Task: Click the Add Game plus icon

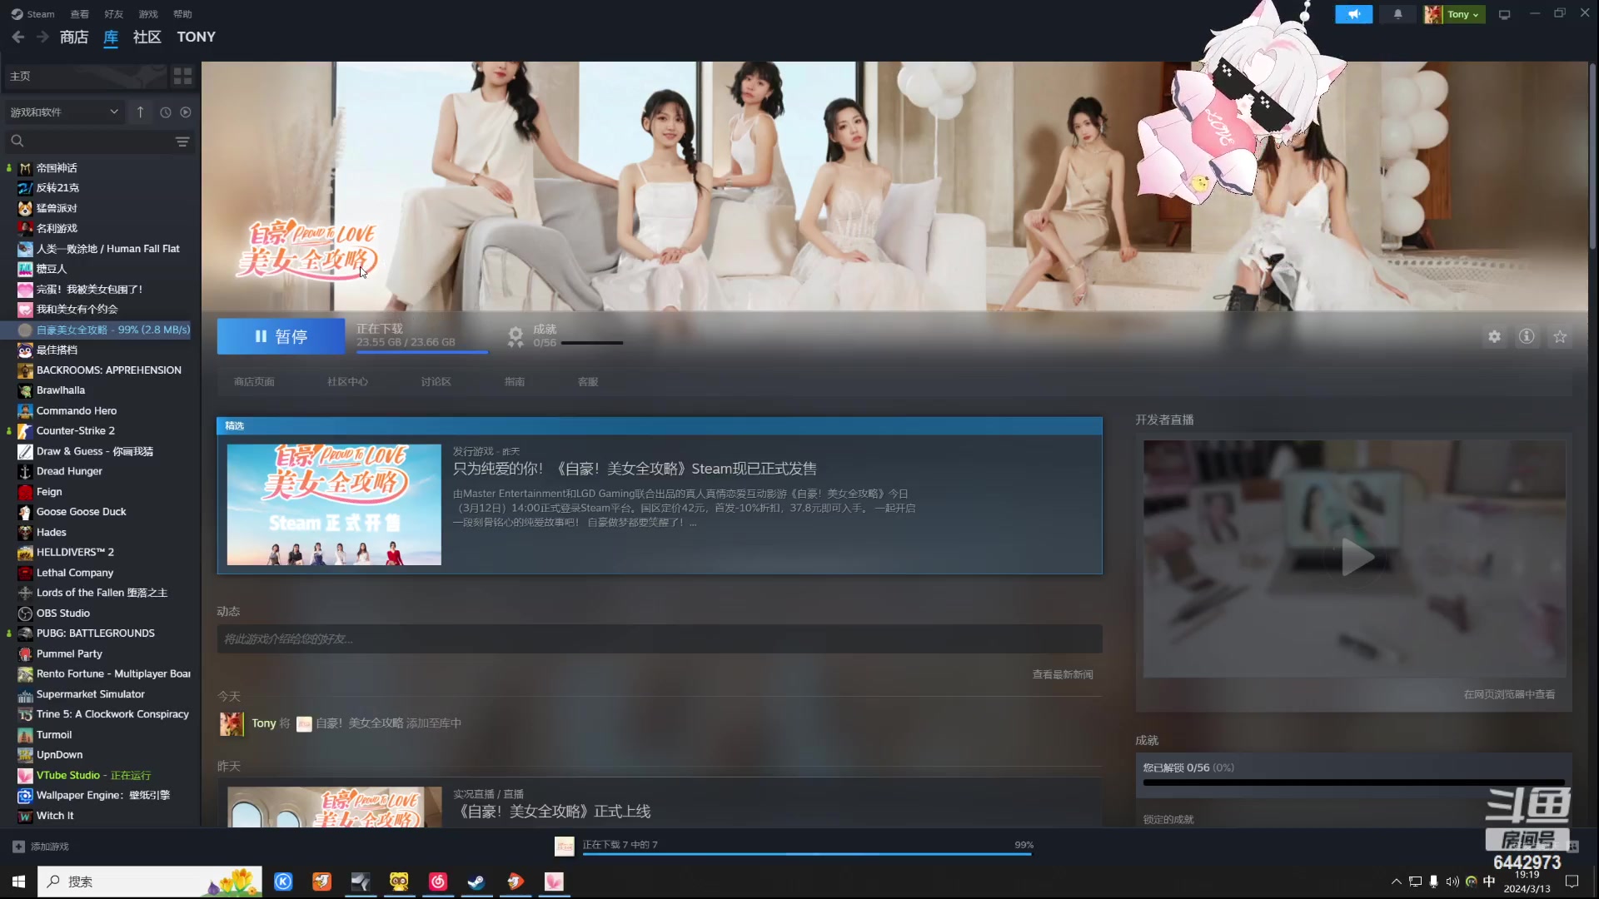Action: (x=18, y=847)
